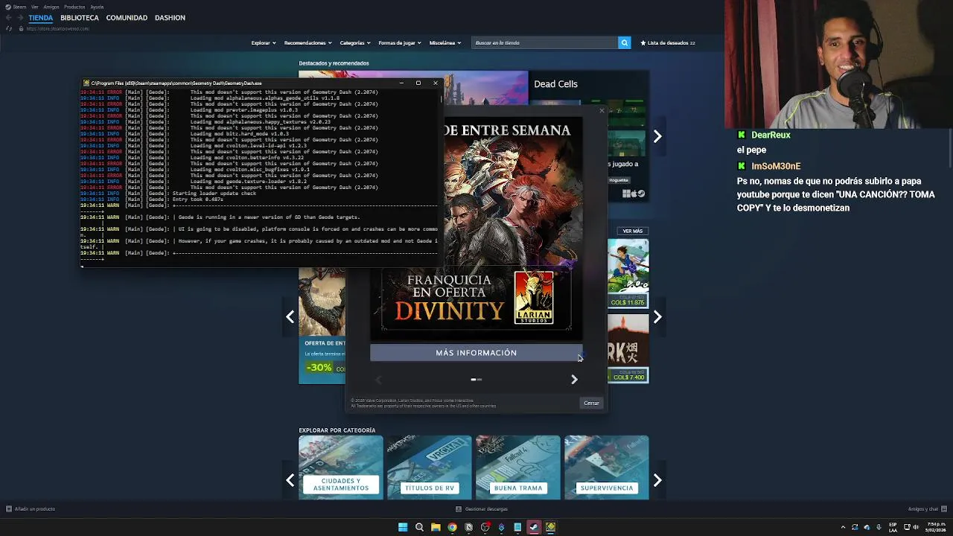Open the Steam menu

[16, 7]
